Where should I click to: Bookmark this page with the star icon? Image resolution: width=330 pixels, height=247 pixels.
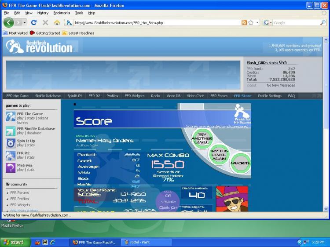click(x=251, y=22)
